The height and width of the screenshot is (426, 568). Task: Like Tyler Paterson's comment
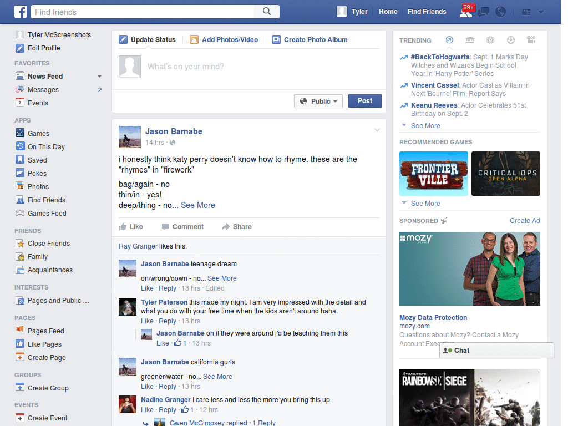click(147, 321)
